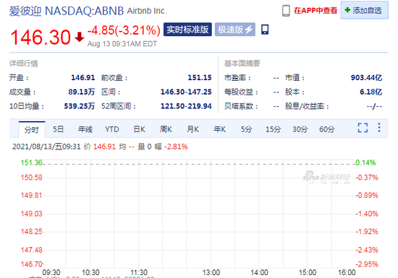
Task: Open the three-dot chart options menu
Action: (x=379, y=128)
